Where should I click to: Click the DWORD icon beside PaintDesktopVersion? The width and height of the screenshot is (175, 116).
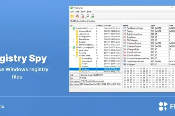125,28
